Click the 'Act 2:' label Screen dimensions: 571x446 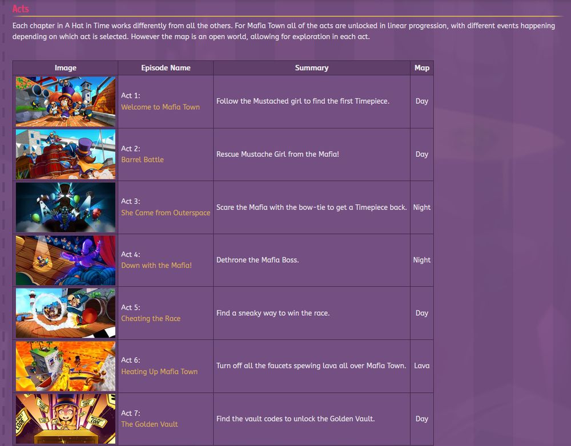pos(131,148)
